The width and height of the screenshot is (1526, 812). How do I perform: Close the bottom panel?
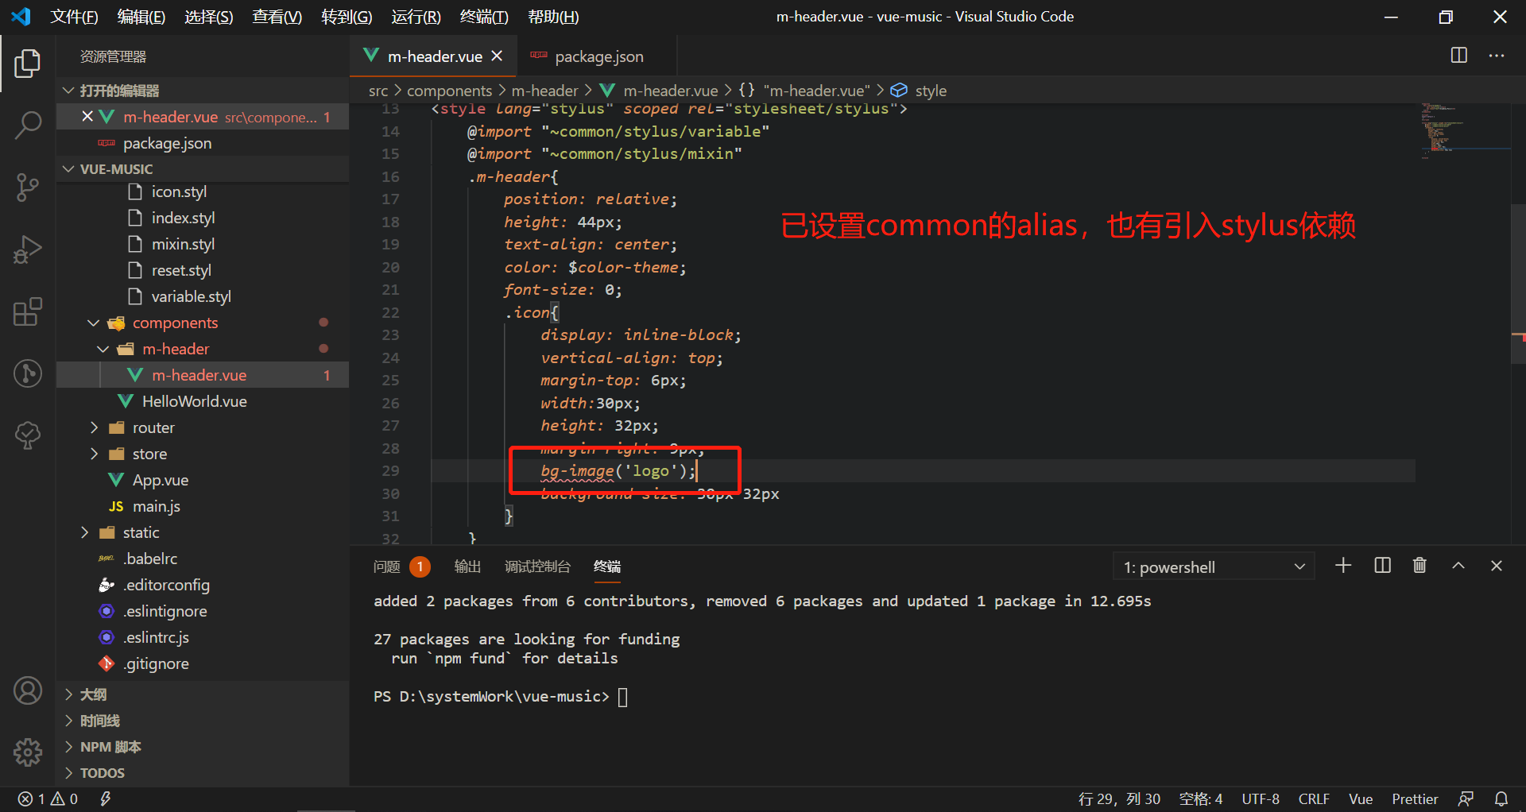[x=1497, y=566]
